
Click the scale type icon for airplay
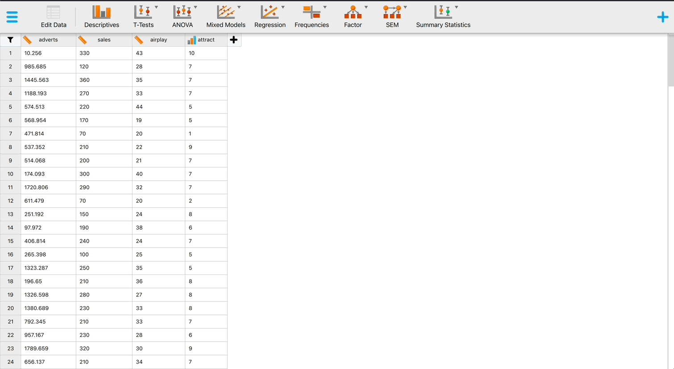tap(139, 40)
